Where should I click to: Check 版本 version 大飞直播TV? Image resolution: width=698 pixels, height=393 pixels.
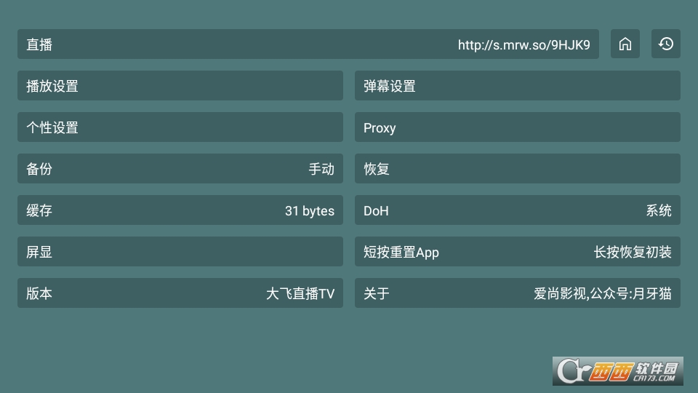click(180, 293)
